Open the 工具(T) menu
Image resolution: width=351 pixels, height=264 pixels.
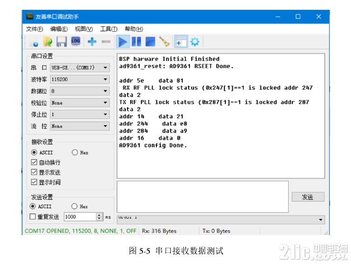tap(108, 29)
